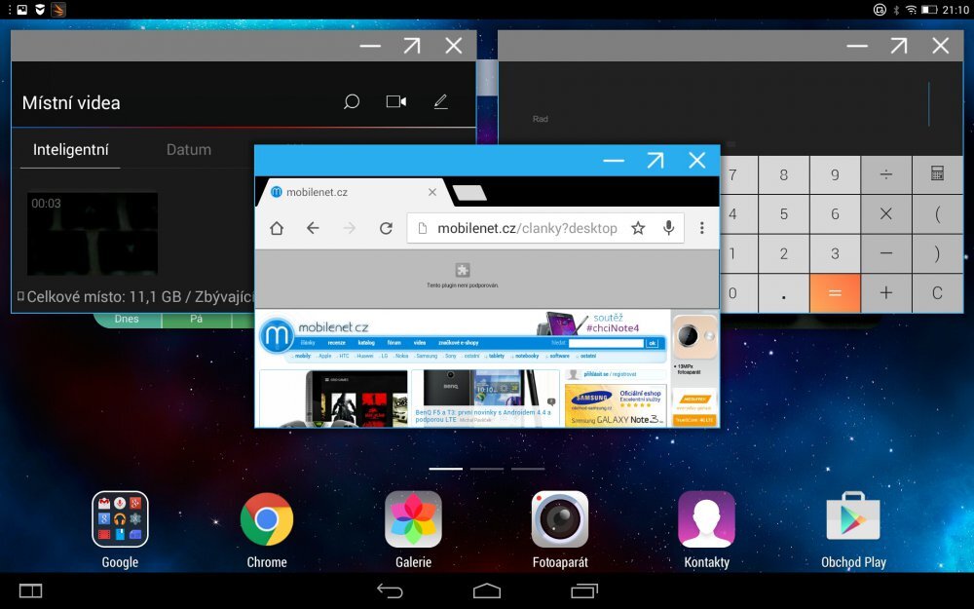
Task: Play the 00:03 video thumbnail
Action: 91,233
